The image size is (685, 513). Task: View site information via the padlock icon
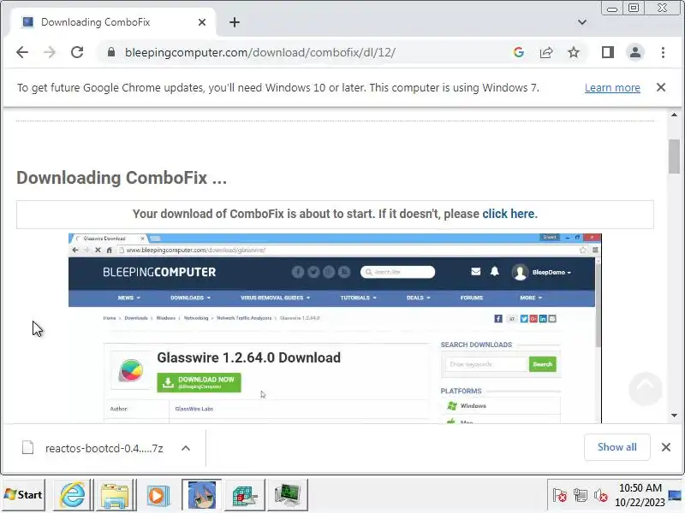[x=111, y=52]
